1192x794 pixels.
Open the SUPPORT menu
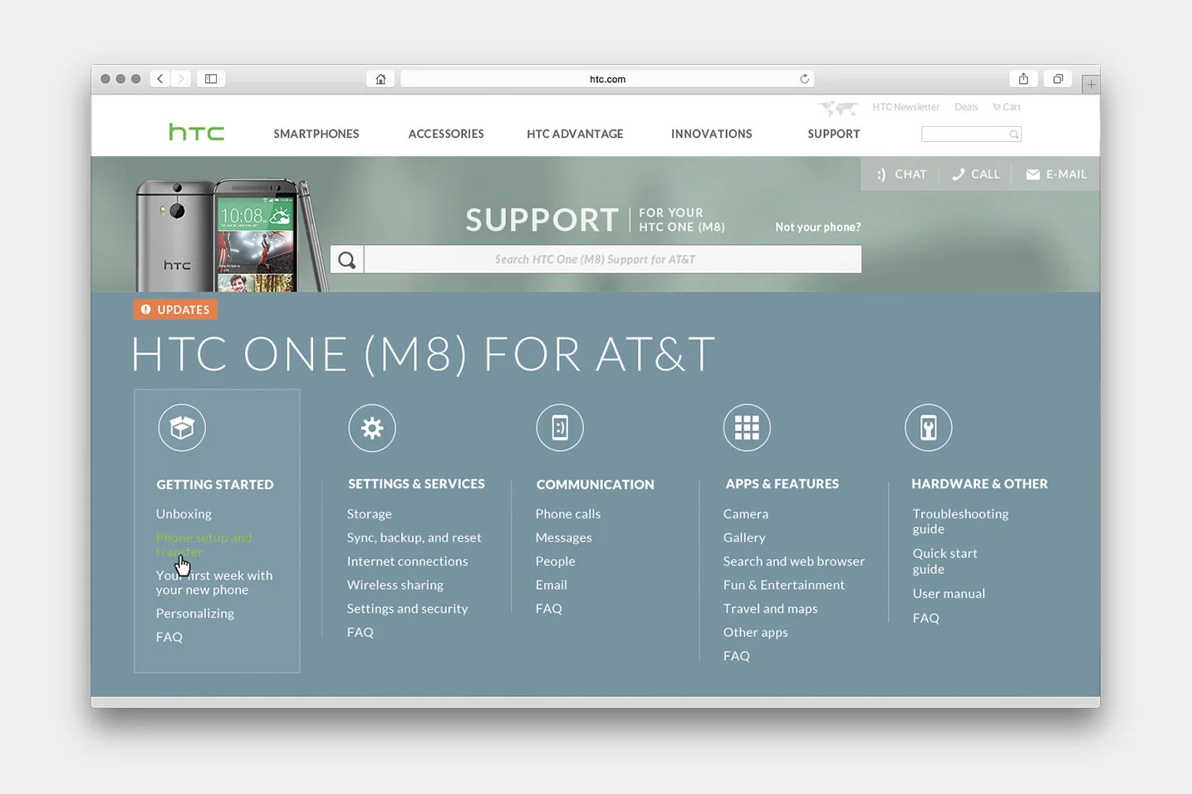tap(834, 134)
